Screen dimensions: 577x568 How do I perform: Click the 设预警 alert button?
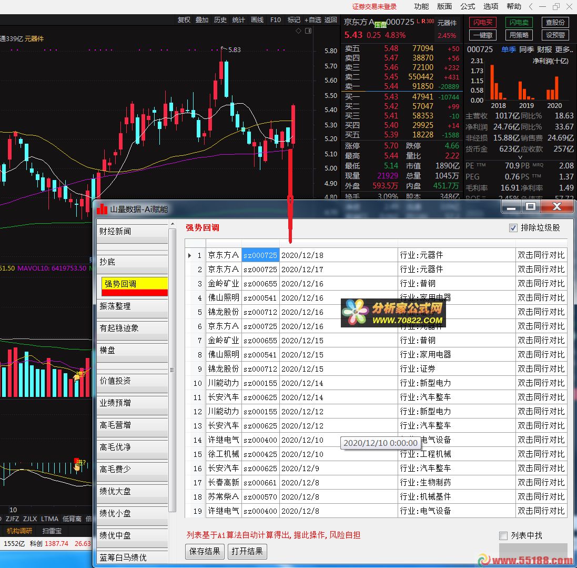tap(555, 35)
